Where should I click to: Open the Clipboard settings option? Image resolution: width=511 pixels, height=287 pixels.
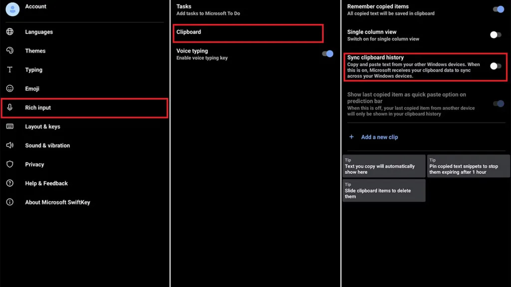[248, 33]
